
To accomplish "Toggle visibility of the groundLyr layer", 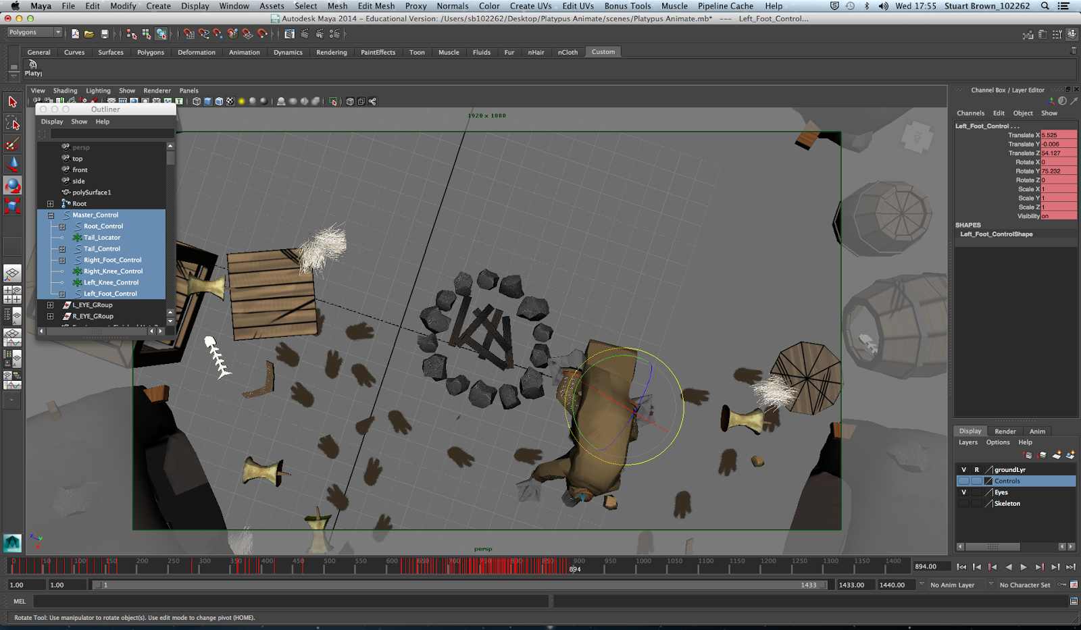I will 964,469.
